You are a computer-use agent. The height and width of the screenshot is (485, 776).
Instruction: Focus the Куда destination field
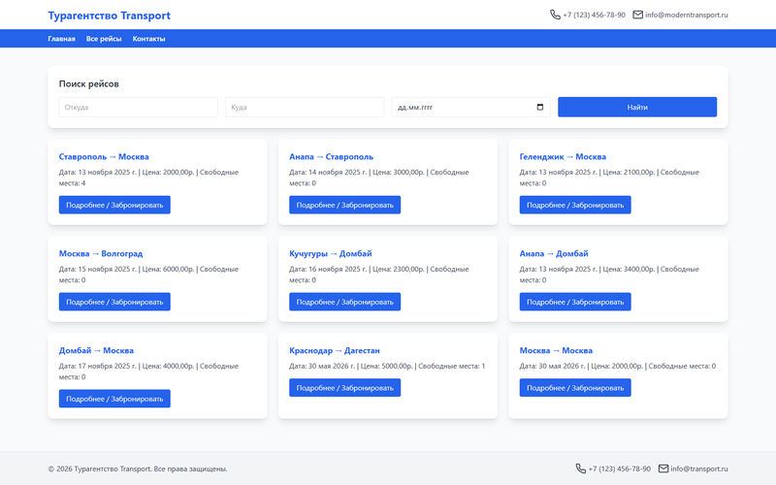[305, 107]
